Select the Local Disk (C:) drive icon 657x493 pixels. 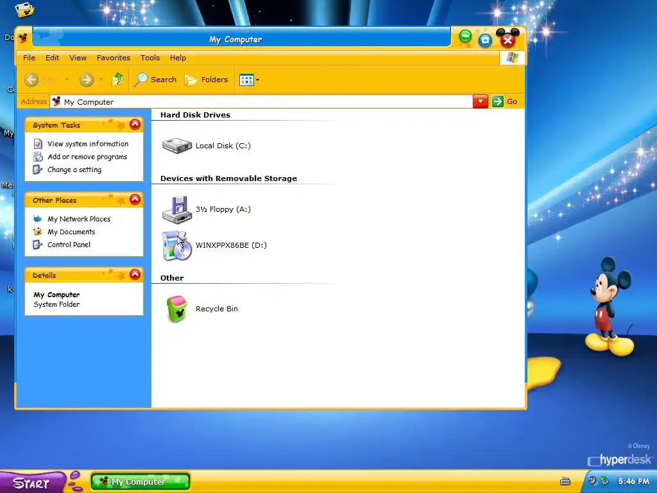click(x=177, y=146)
